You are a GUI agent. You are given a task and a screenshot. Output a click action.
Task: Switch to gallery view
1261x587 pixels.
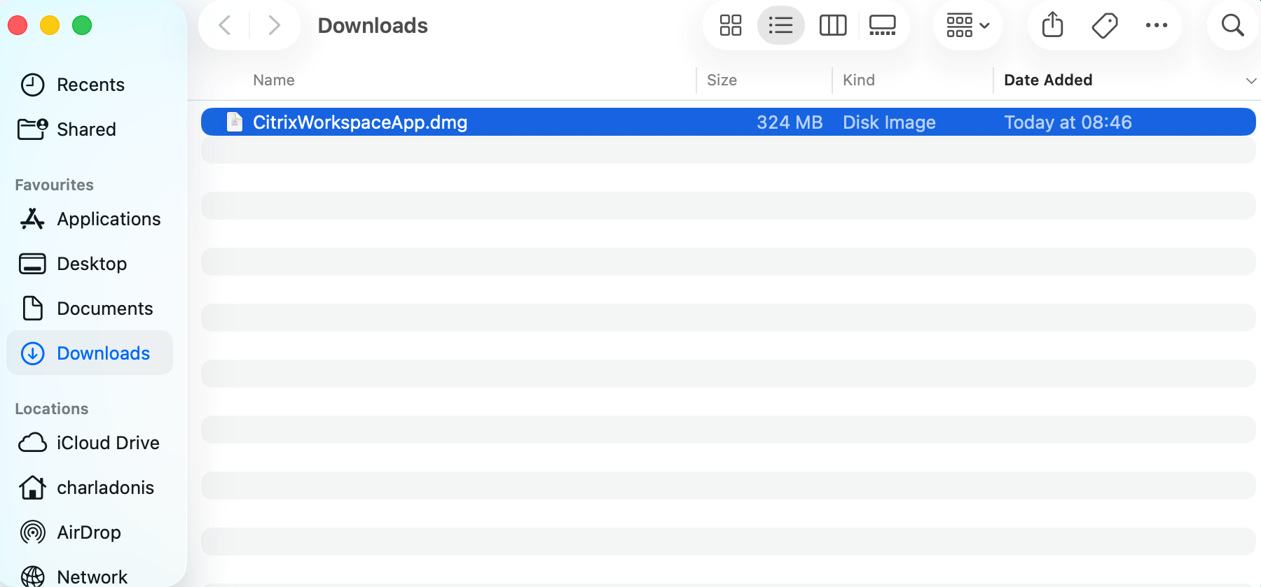(882, 26)
